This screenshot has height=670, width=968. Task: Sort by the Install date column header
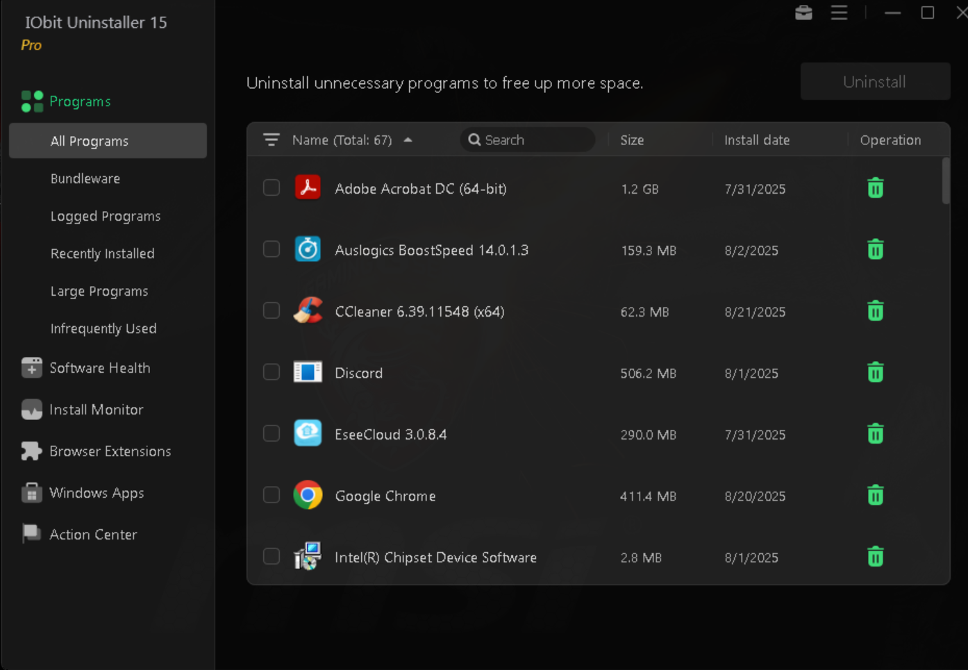(x=757, y=140)
